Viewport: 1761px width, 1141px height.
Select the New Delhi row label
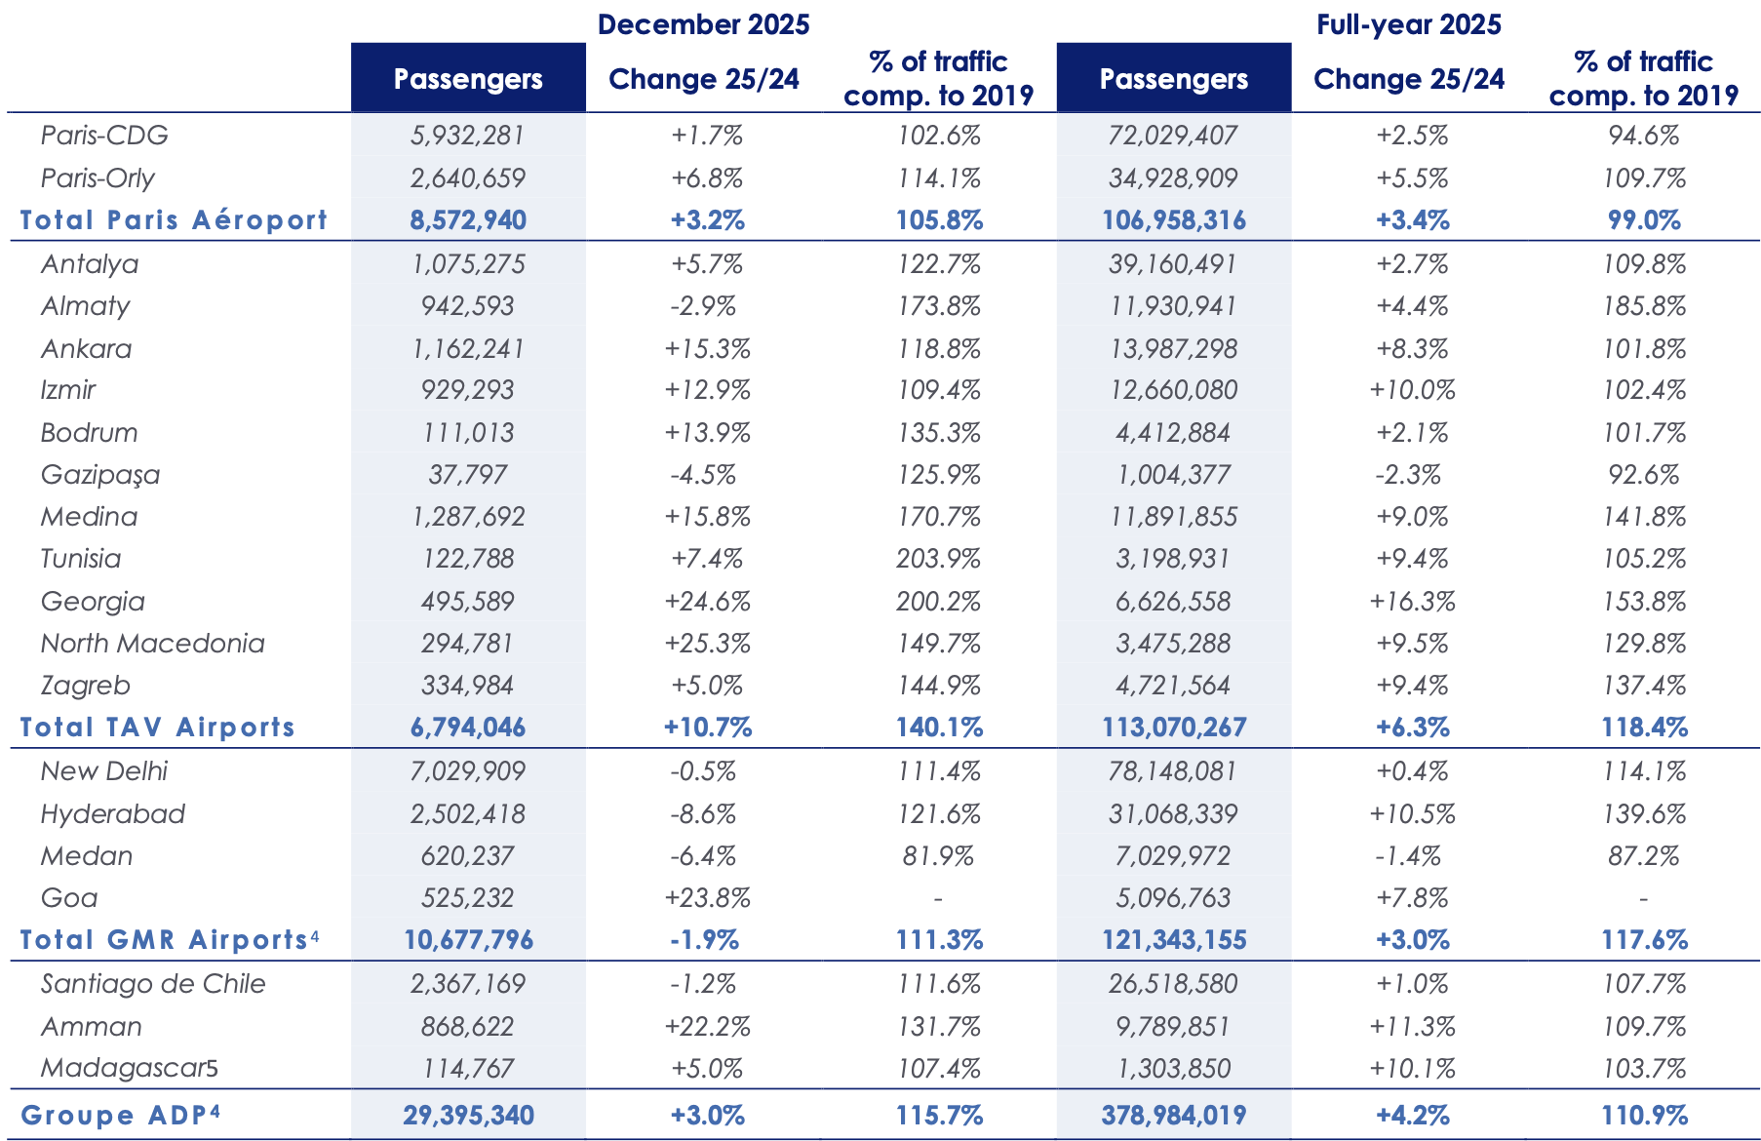tap(103, 771)
